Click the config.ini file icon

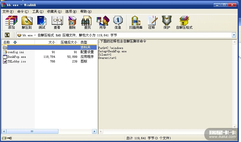pos(5,52)
